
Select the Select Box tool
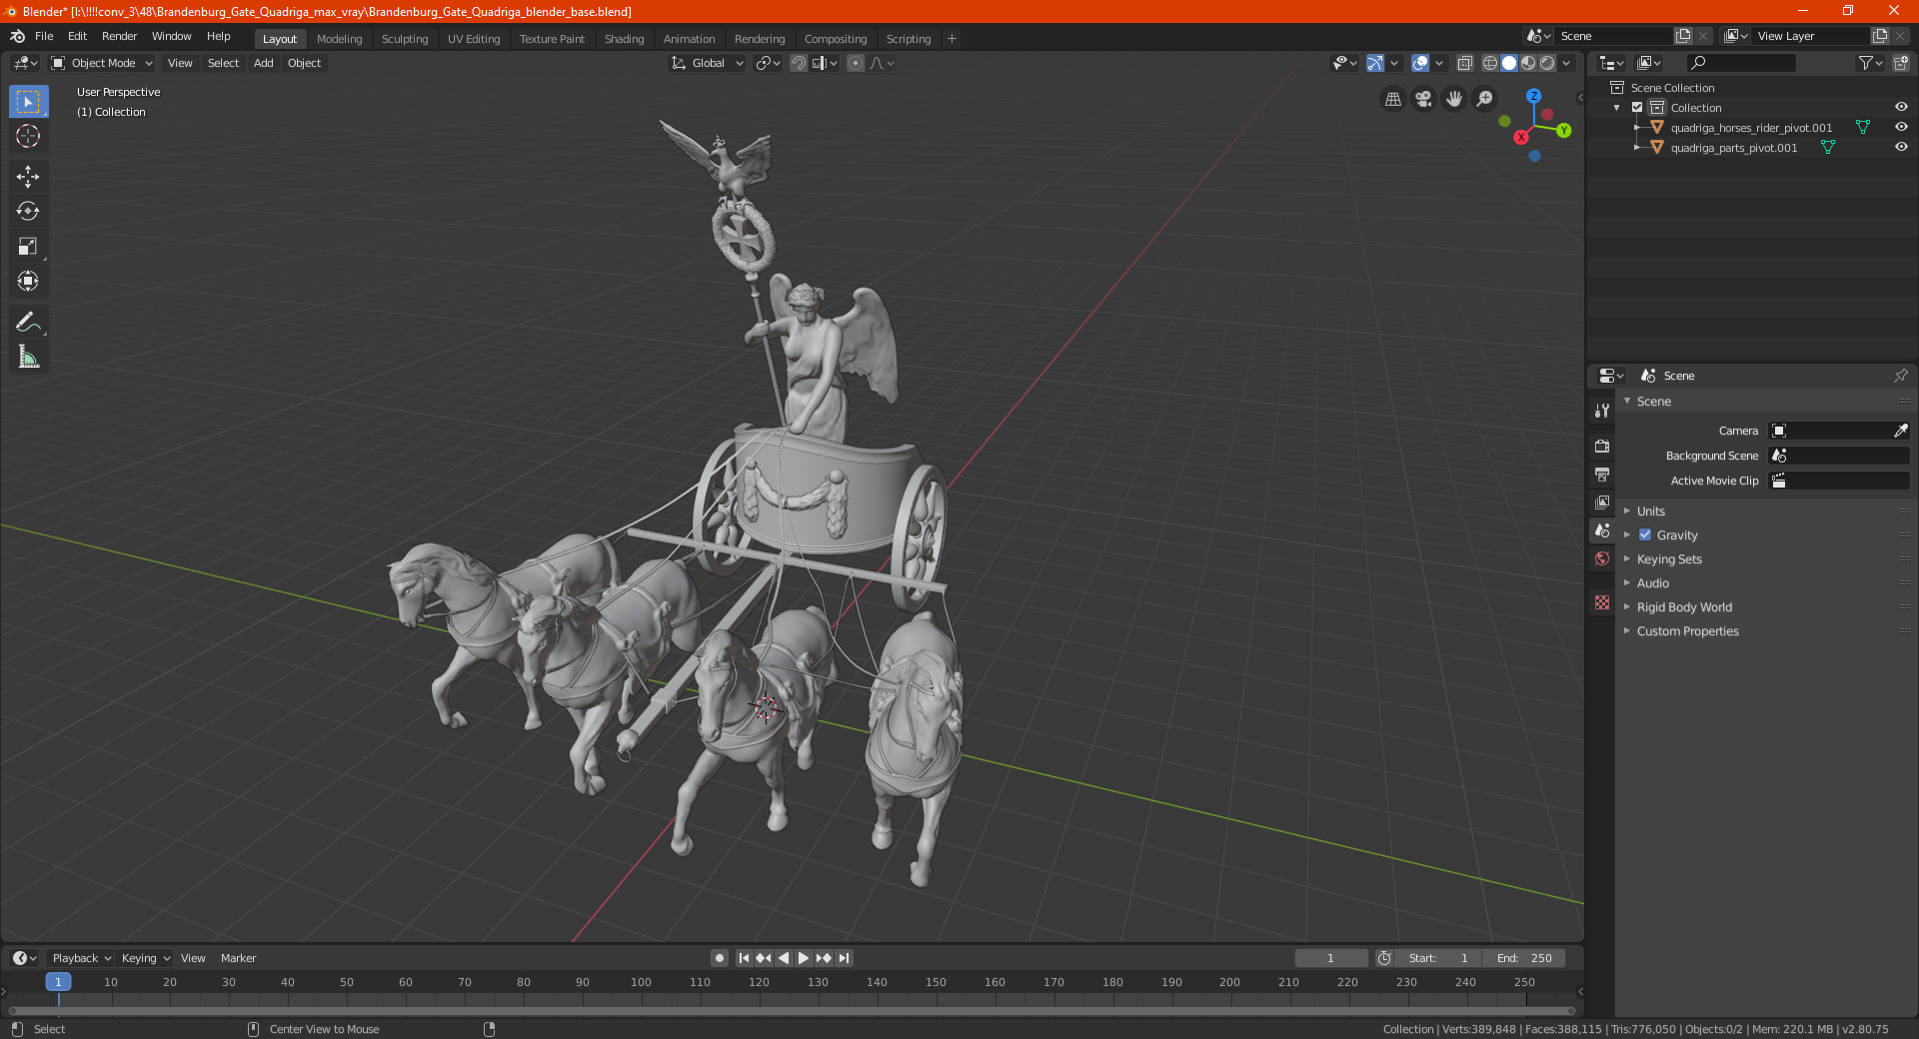(x=28, y=102)
